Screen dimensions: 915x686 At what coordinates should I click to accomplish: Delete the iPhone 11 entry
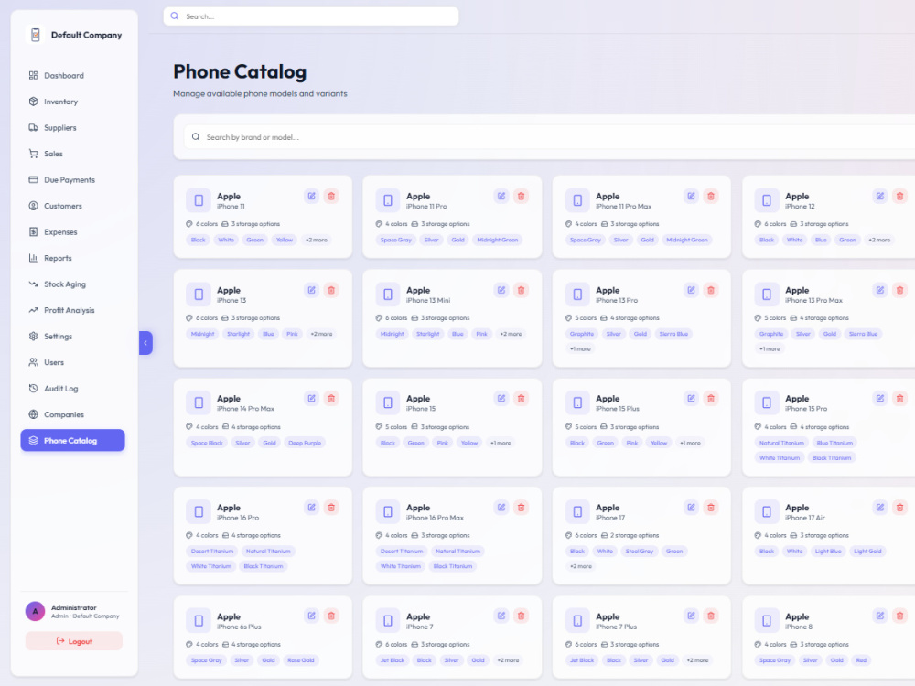[x=331, y=196]
